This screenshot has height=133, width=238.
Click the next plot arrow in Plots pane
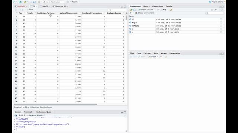point(135,57)
